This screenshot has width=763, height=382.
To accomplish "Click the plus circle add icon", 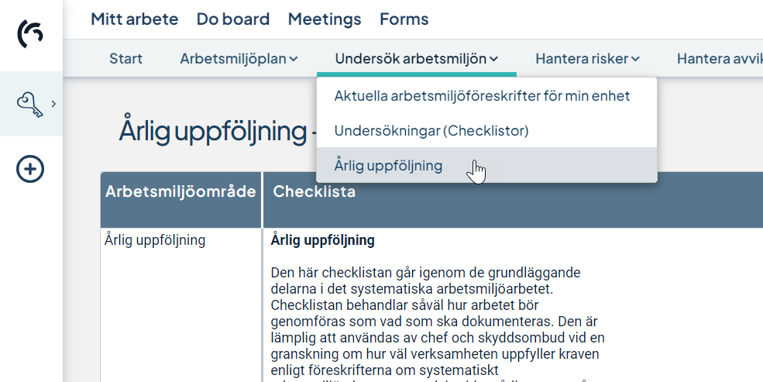I will (30, 170).
